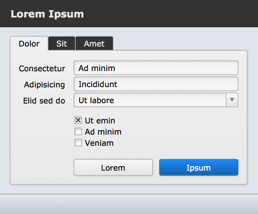Tick the Veniam checkbox
Image resolution: width=258 pixels, height=214 pixels.
pos(78,143)
